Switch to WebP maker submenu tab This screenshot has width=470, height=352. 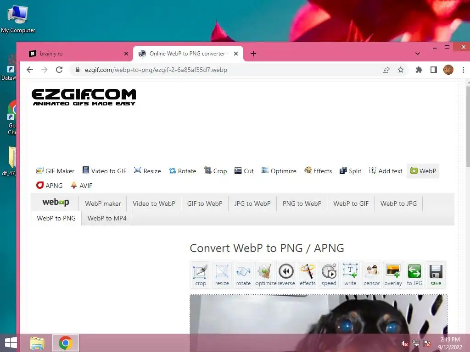(x=103, y=203)
